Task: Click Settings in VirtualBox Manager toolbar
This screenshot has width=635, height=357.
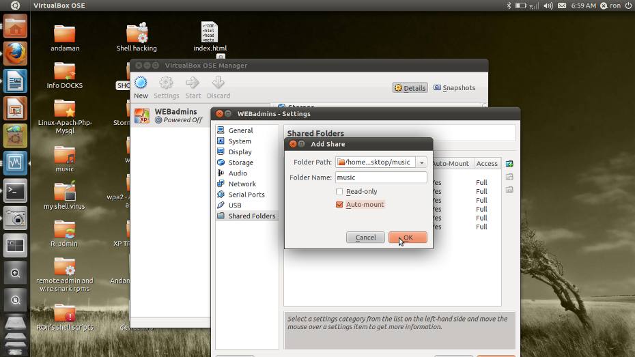Action: point(166,87)
